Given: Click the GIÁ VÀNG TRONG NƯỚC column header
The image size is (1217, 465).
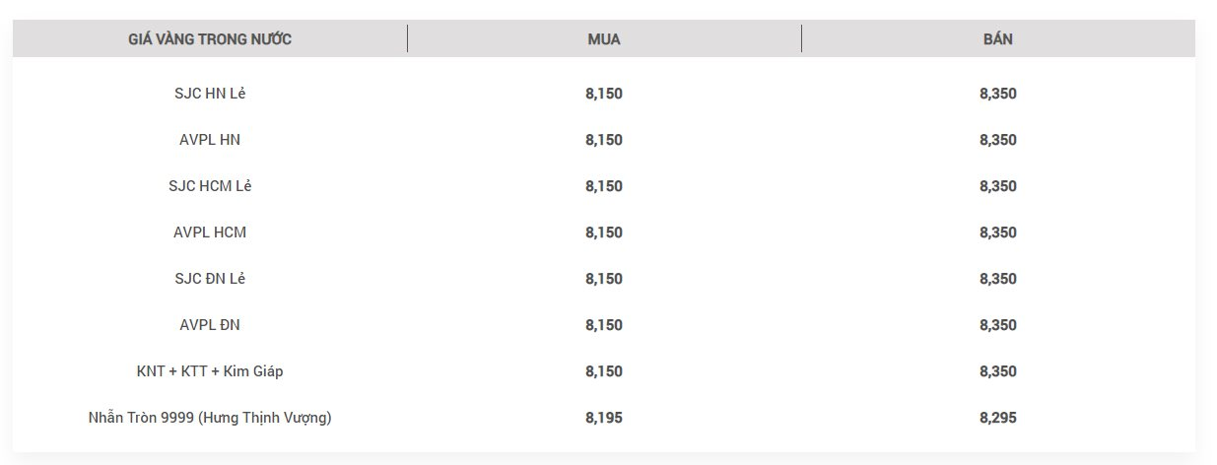Looking at the screenshot, I should pos(210,39).
